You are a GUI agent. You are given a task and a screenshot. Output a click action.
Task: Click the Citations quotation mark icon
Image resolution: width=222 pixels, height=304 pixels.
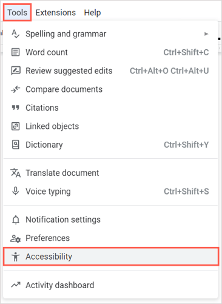click(x=16, y=108)
